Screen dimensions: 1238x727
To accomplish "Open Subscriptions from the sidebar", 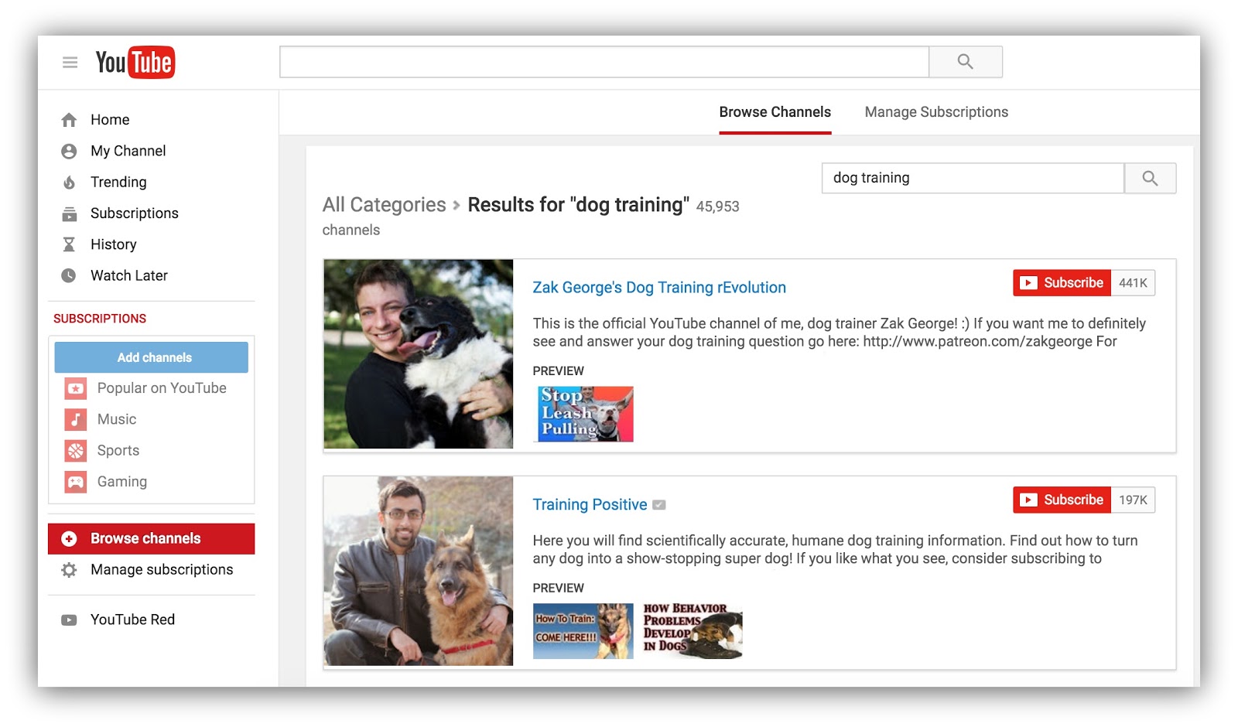I will coord(135,213).
